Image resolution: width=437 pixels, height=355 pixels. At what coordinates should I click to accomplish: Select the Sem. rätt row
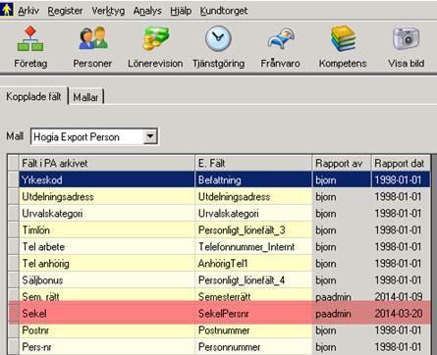click(x=218, y=296)
